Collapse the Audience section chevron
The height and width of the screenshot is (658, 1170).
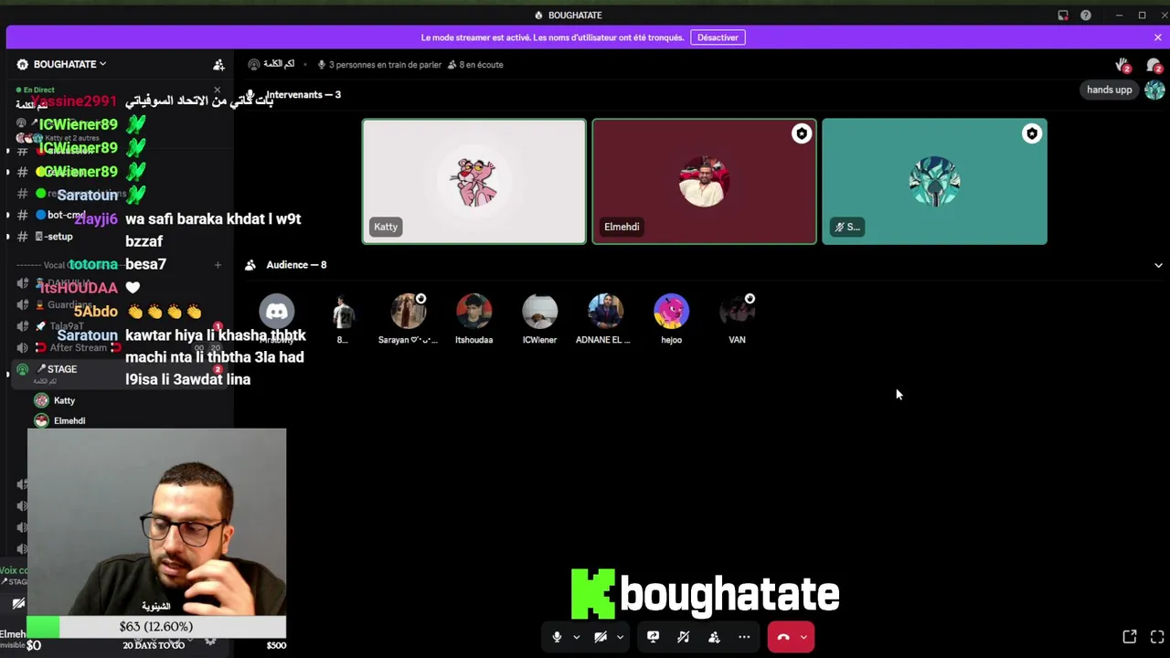click(1158, 265)
